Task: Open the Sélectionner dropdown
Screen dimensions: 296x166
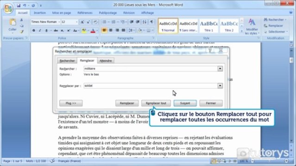Action: [276, 32]
